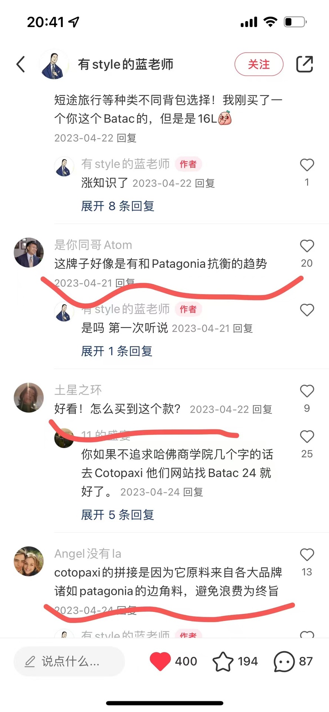The image size is (329, 712).
Task: Like the comment by Angel没有la
Action: 307,555
